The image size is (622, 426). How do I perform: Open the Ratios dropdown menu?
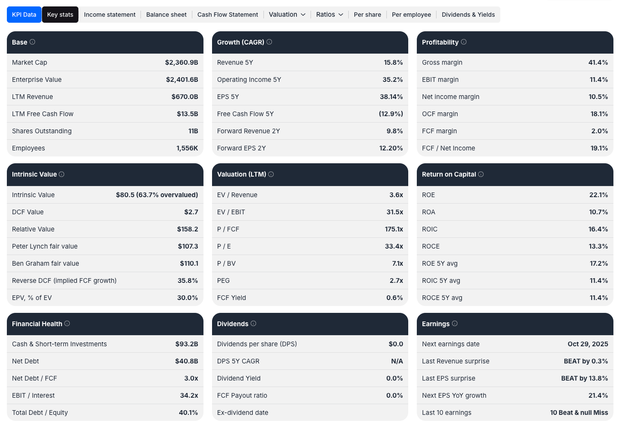[x=329, y=14]
